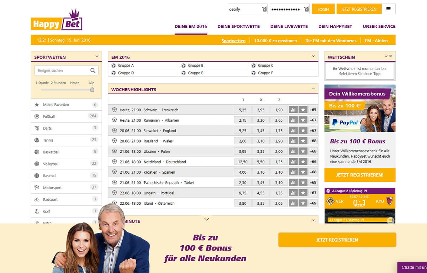Click JETZT REGISTRIEREN in the header
427x273 pixels.
tap(359, 9)
